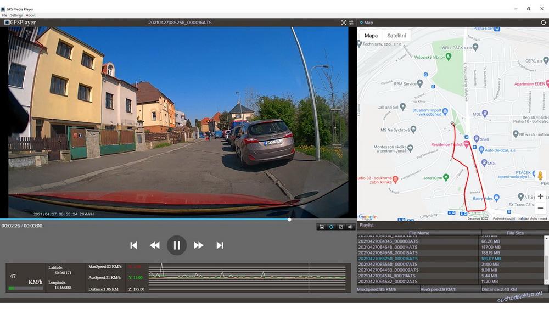Pause the video playback
This screenshot has height=309, width=549.
coord(177,245)
